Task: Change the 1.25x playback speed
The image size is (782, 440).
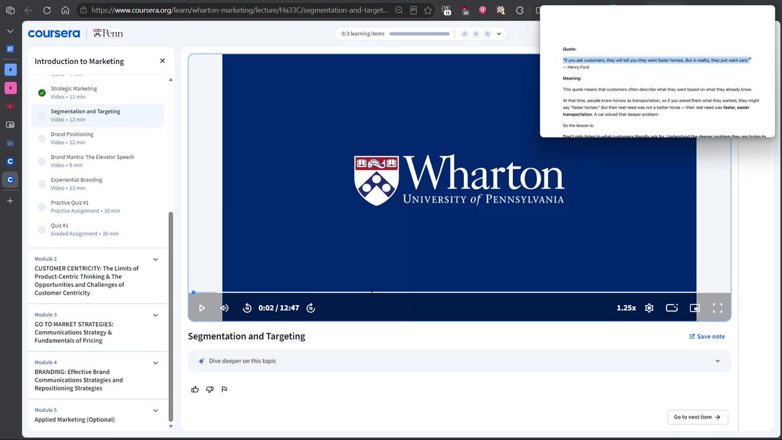Action: [626, 308]
